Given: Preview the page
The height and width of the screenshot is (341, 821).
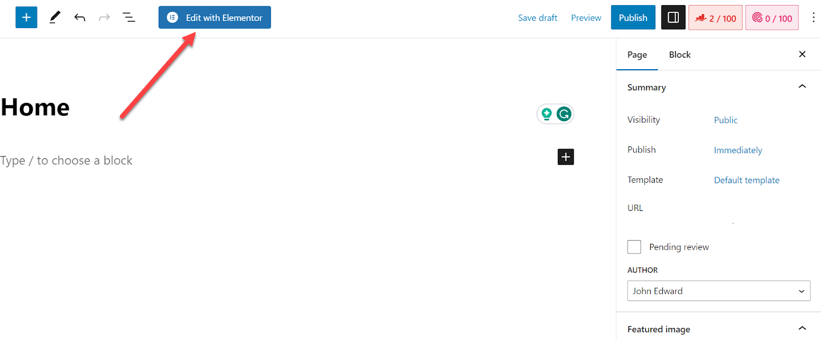Looking at the screenshot, I should (x=586, y=18).
